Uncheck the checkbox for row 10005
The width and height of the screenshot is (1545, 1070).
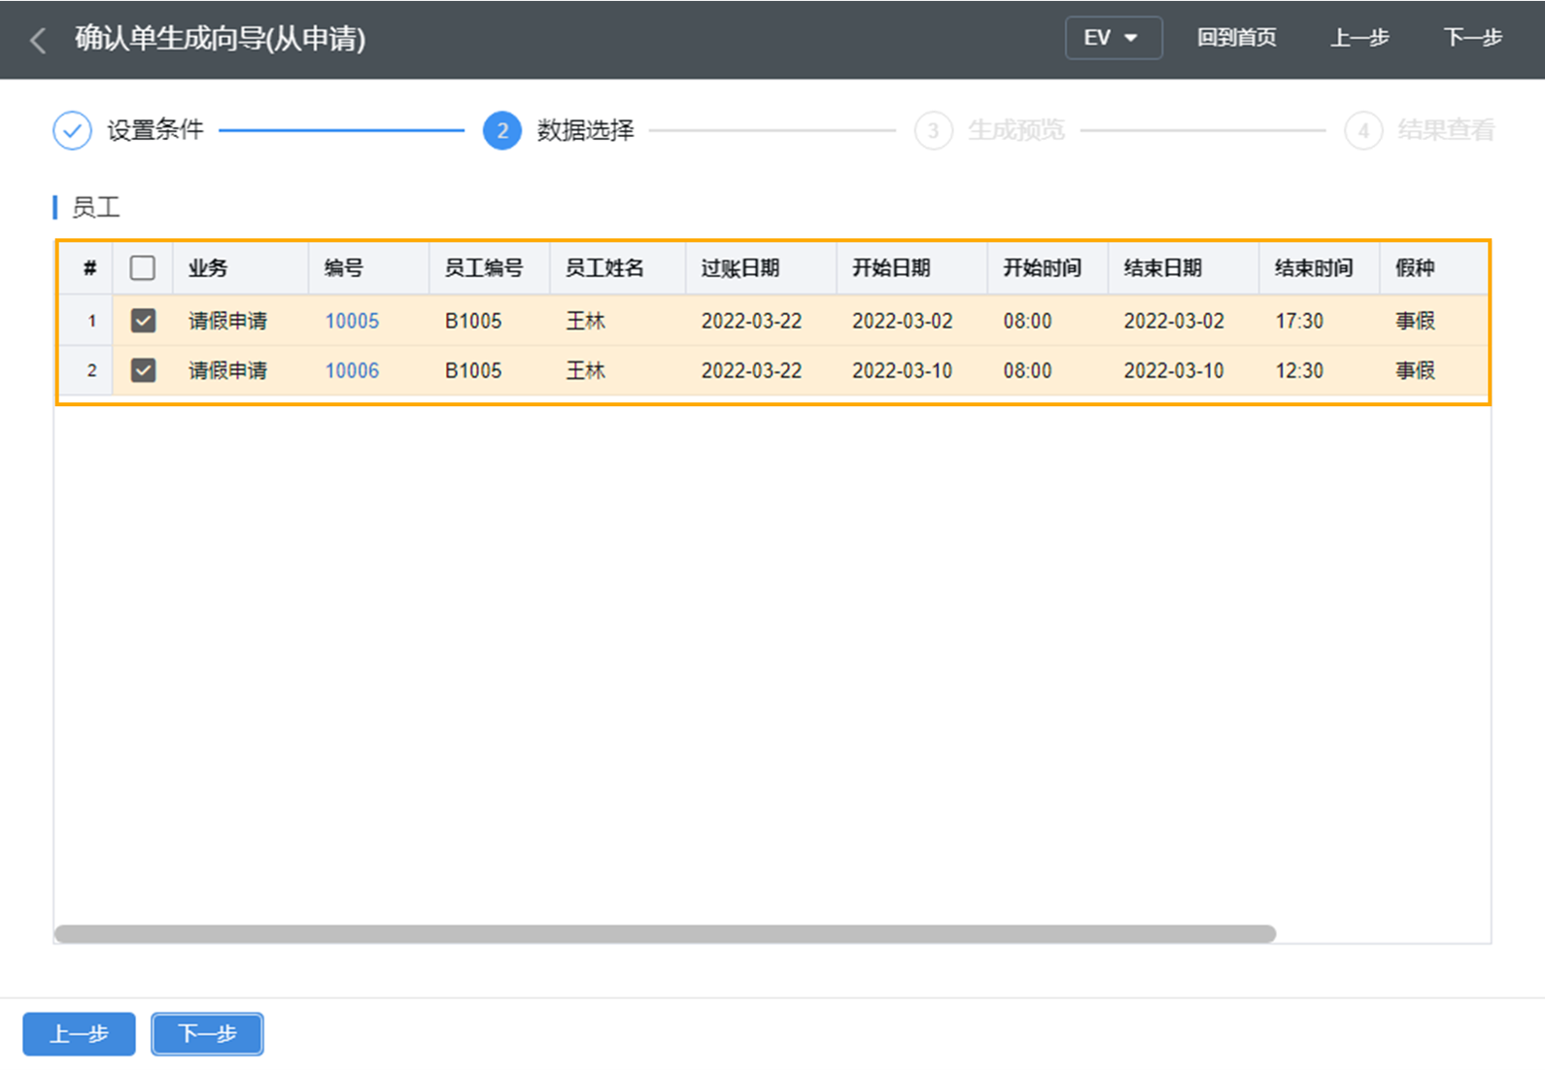[143, 321]
